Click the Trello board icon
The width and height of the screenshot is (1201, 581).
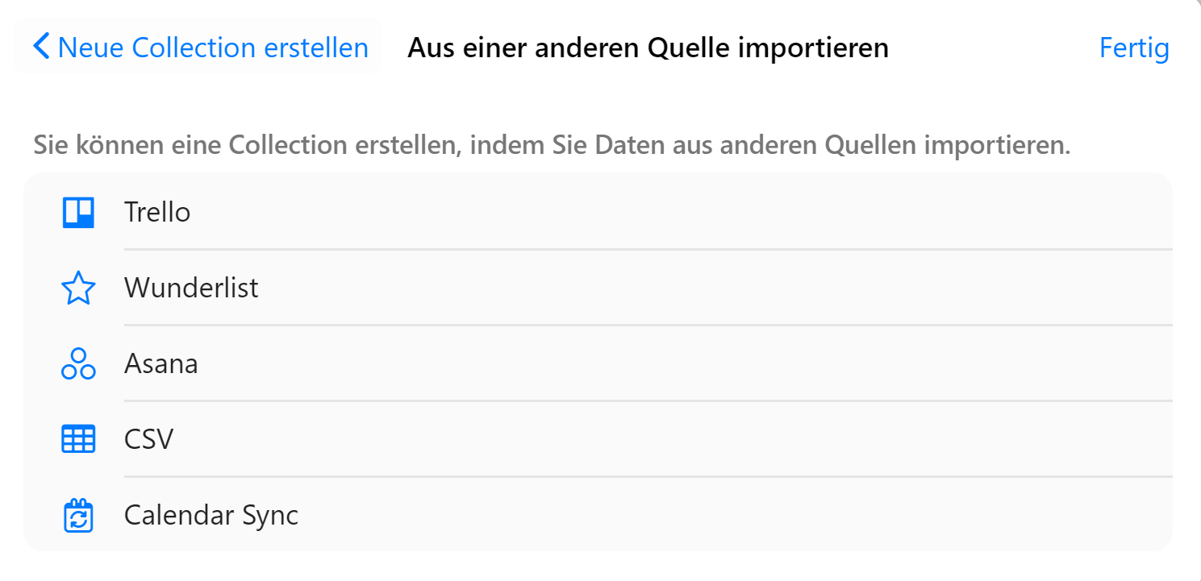pos(78,213)
